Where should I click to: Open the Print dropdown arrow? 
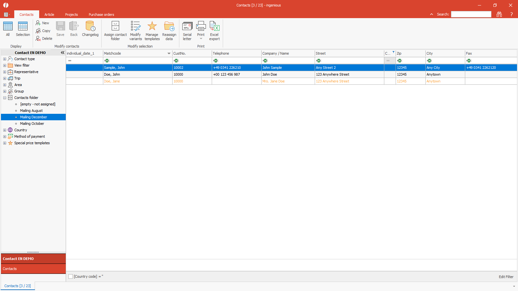[x=201, y=39]
